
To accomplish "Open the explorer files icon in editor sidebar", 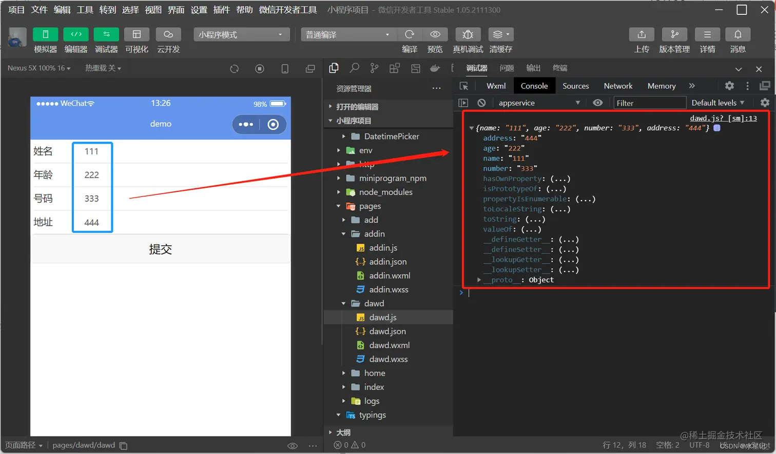I will (334, 68).
